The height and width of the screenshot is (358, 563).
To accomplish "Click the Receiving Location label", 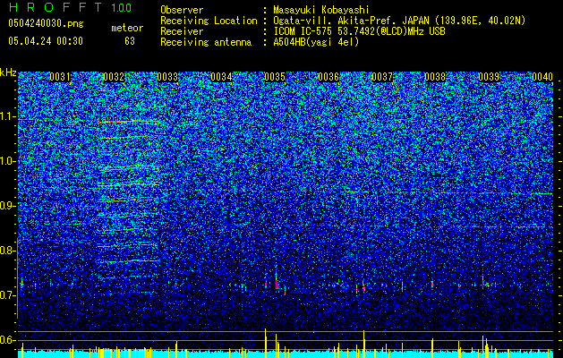I will pos(209,21).
